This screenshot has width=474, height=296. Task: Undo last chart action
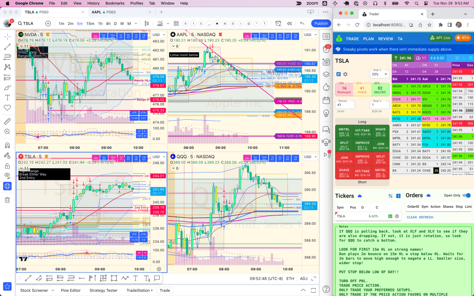pyautogui.click(x=301, y=23)
